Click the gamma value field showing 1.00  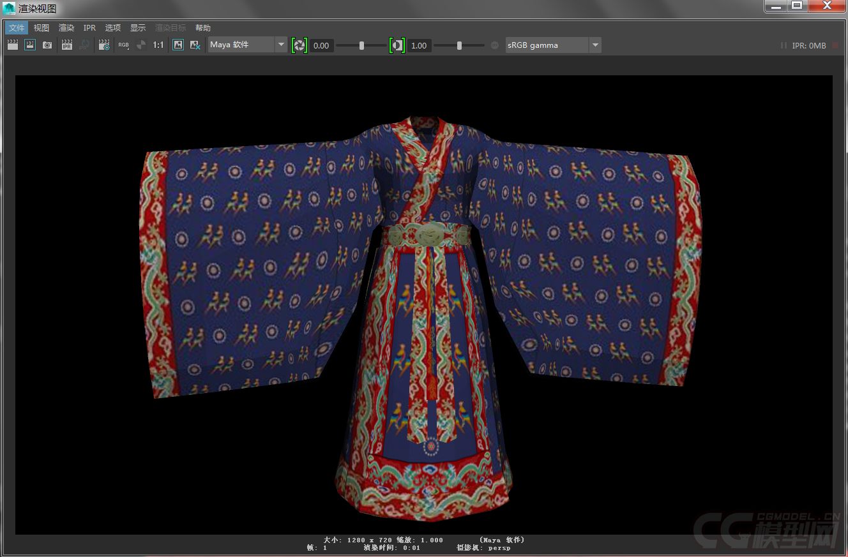(x=419, y=45)
